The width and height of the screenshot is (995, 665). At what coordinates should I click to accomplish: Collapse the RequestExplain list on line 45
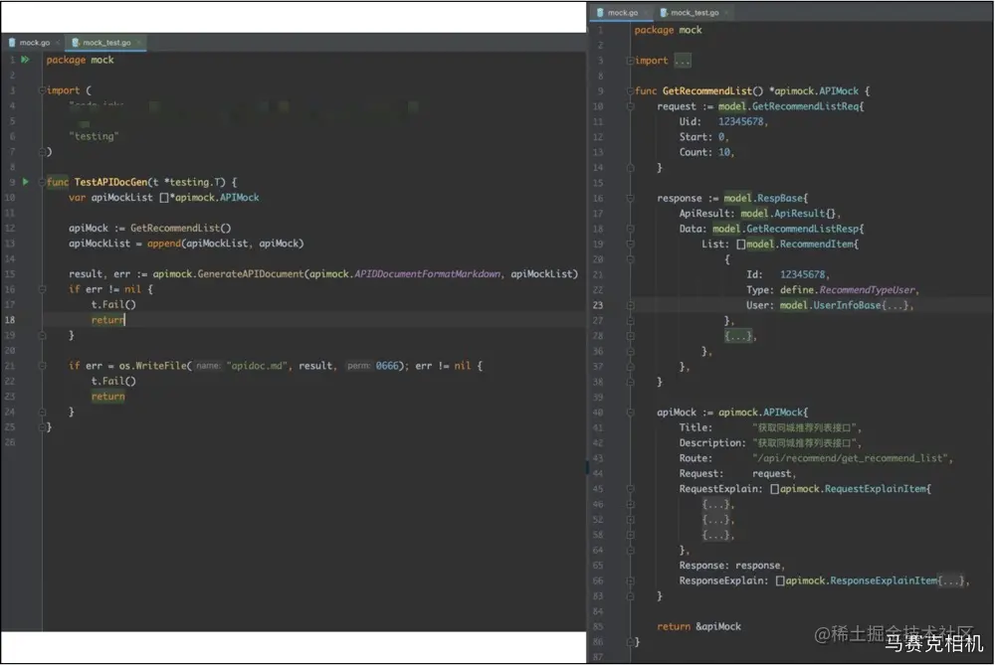[x=630, y=489]
